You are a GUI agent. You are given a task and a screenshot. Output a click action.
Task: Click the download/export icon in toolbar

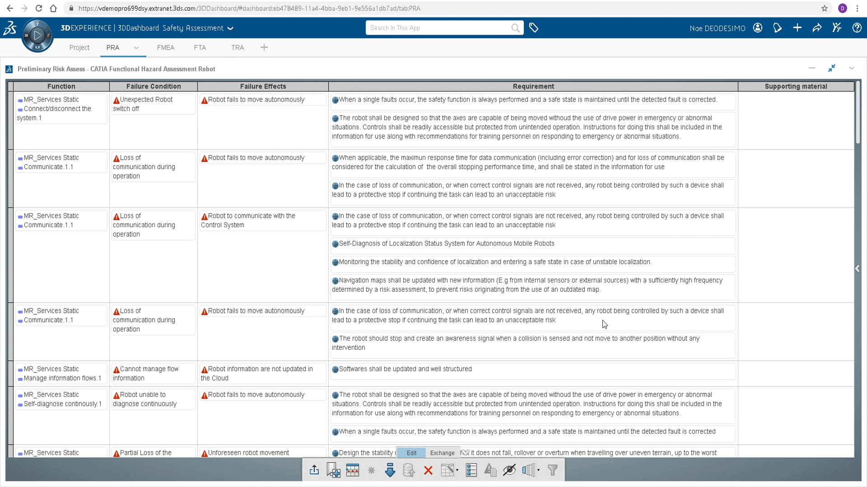pos(314,470)
